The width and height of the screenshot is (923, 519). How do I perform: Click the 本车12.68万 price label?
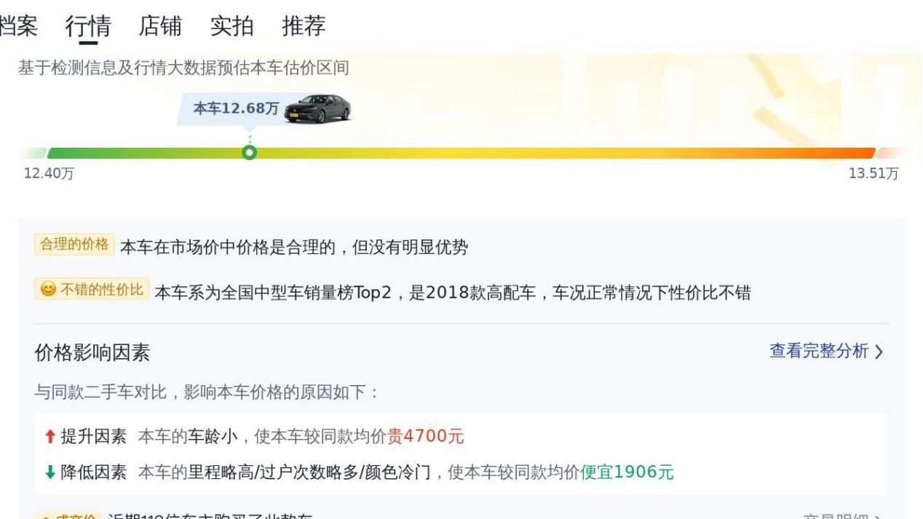click(x=235, y=108)
